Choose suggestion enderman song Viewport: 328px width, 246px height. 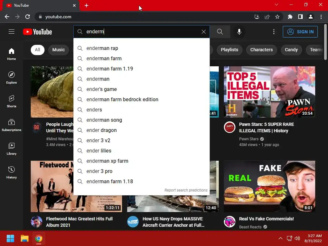click(142, 120)
